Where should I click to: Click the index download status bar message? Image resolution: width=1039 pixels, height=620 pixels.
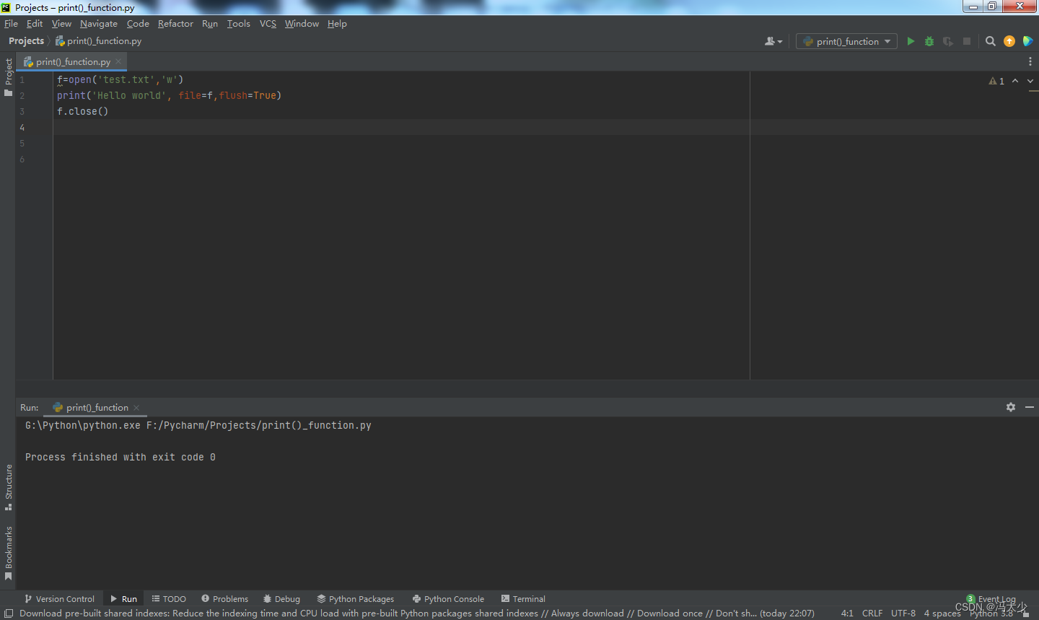click(417, 614)
